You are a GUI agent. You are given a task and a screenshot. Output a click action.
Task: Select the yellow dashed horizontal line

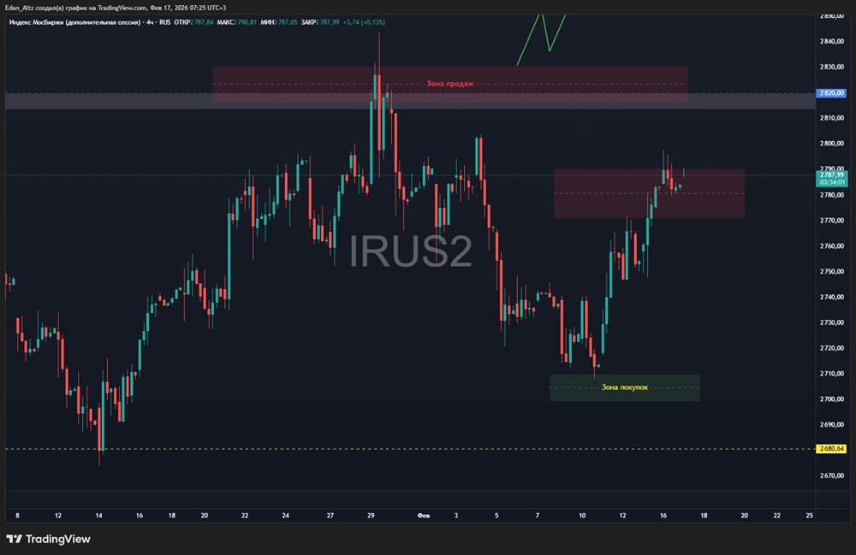click(409, 449)
